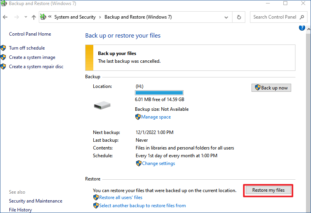
Task: Click shield icon beside Select another backup link
Action: (x=96, y=206)
